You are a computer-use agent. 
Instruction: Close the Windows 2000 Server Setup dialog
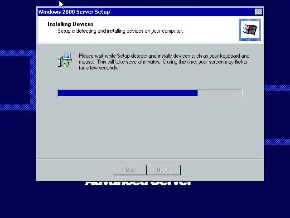[259, 12]
